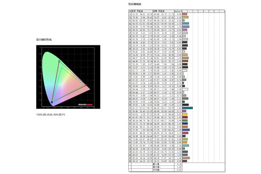The image size is (261, 174).
Task: Click the magenta bar below the teal bar
Action: coord(184,111)
